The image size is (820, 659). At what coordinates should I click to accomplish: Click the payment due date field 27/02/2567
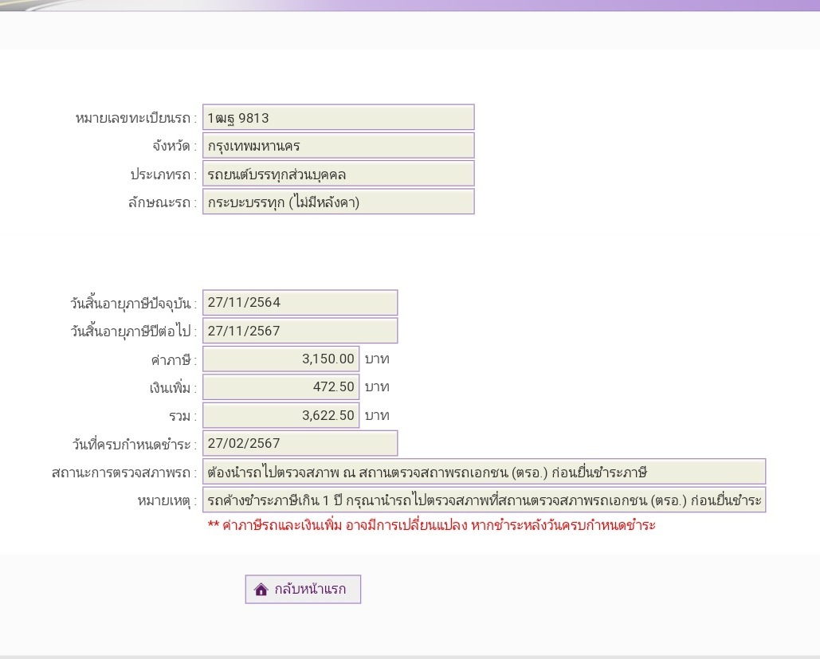(x=300, y=444)
